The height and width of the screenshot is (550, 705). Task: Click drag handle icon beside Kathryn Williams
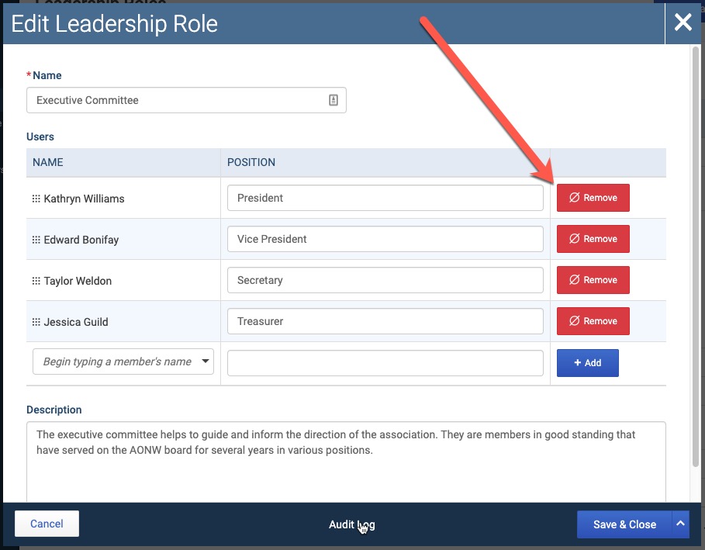coord(36,199)
